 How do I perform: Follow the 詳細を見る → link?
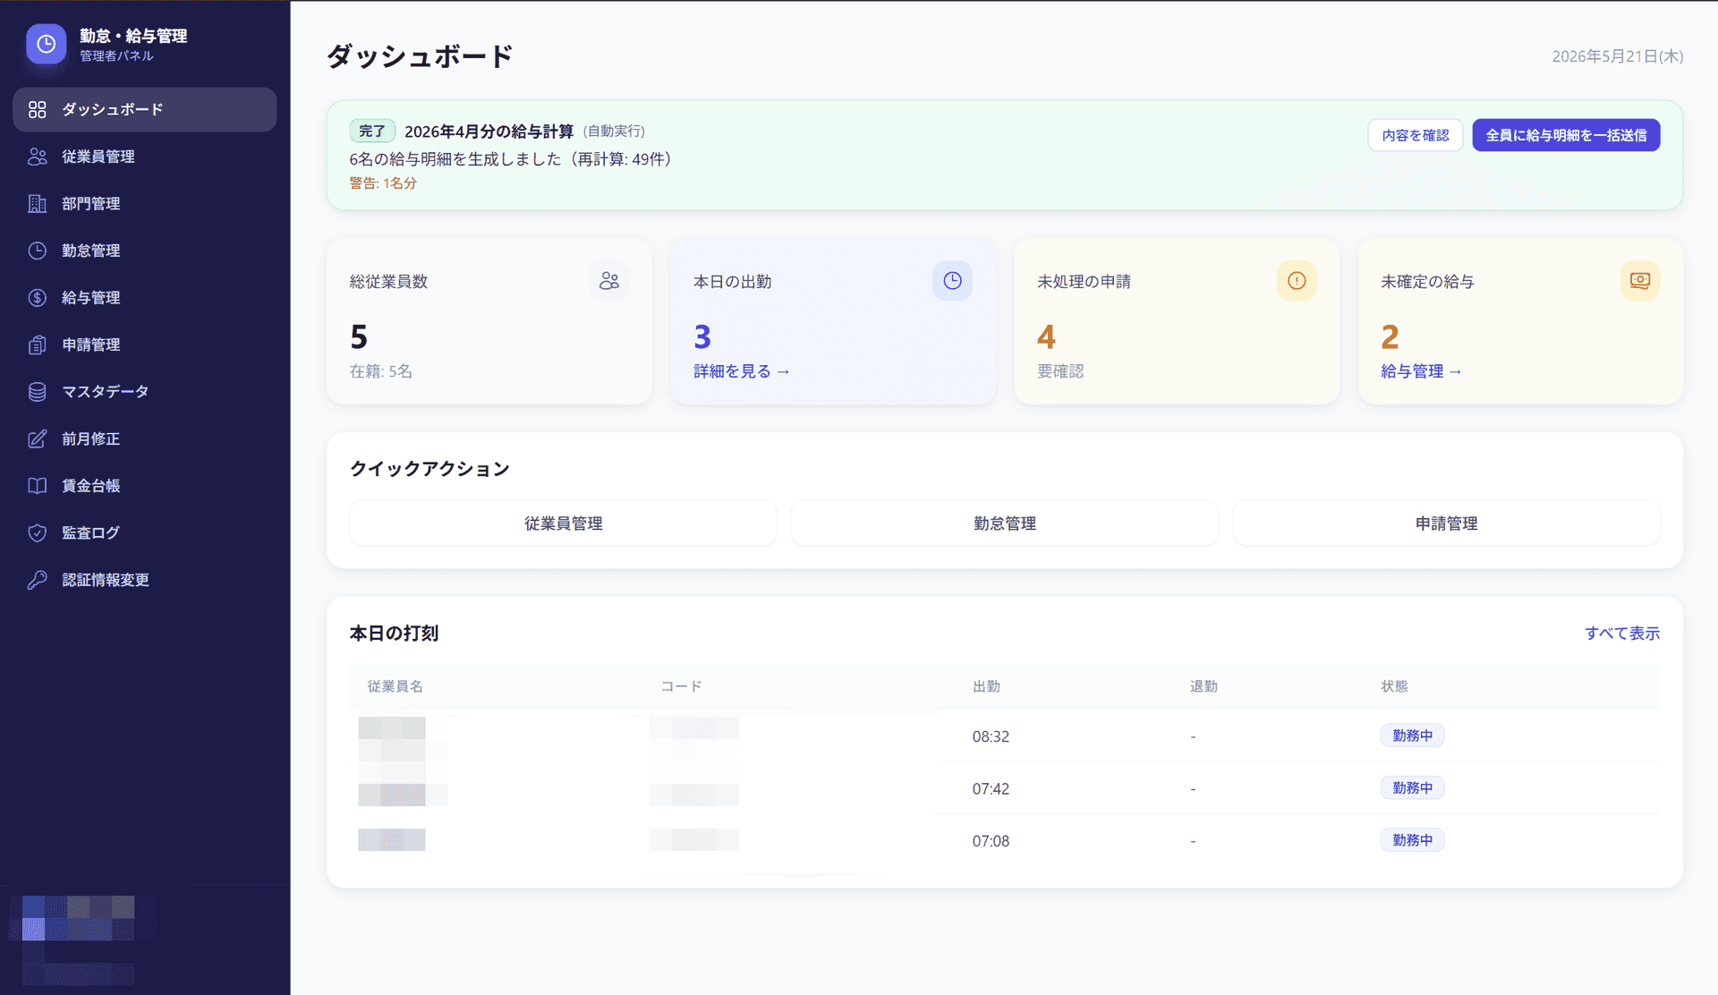pos(742,371)
